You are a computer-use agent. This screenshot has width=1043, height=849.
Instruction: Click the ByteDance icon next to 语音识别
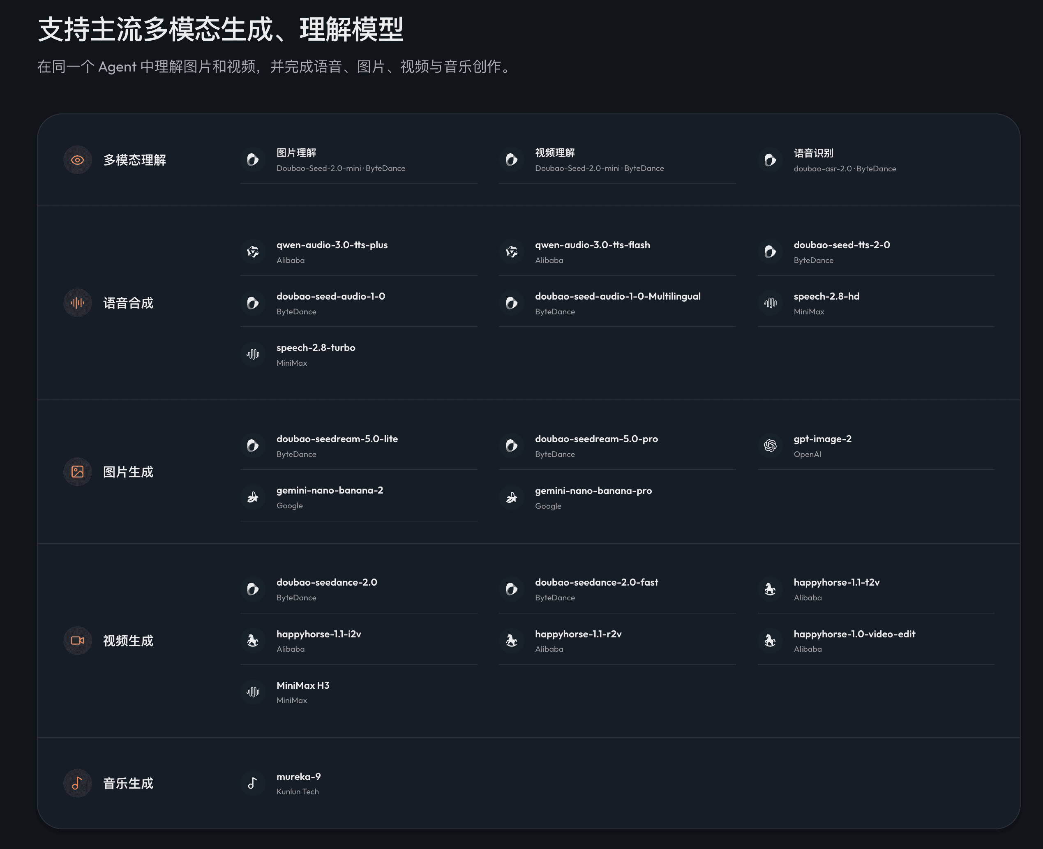[x=770, y=160]
